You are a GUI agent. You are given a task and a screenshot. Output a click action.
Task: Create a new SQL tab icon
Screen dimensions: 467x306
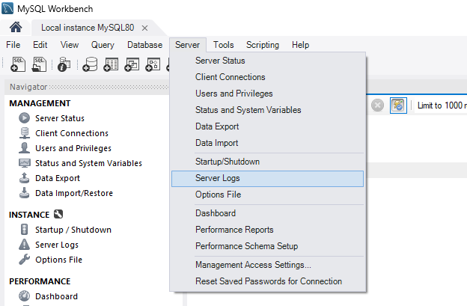(x=19, y=65)
